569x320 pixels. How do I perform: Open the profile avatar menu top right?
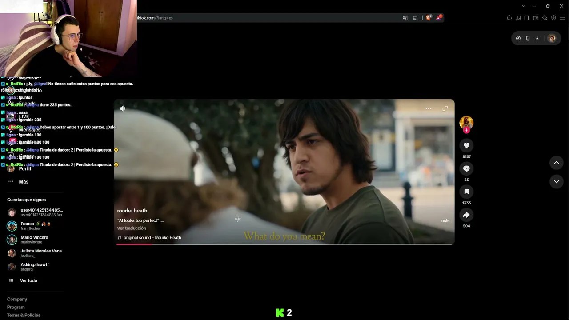[552, 38]
